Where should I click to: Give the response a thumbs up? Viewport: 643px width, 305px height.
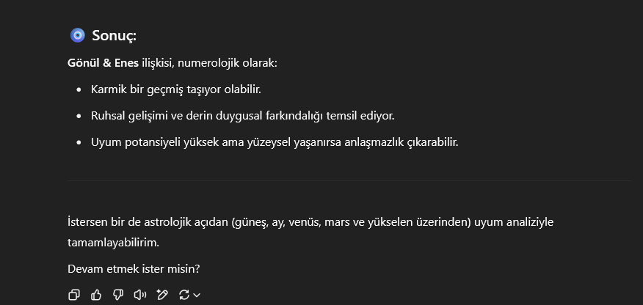(x=96, y=295)
